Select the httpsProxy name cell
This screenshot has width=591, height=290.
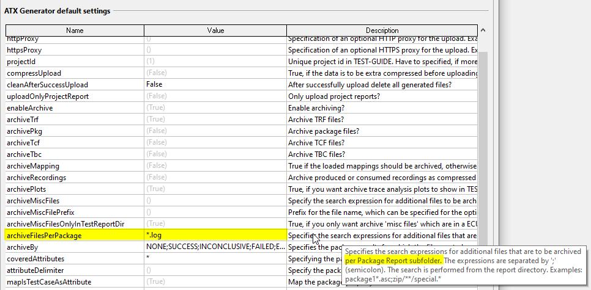(75, 49)
